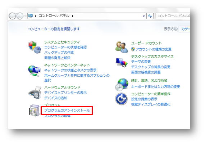Click the Forward navigation button
Viewport: 205px width, 144px height.
[x=20, y=16]
